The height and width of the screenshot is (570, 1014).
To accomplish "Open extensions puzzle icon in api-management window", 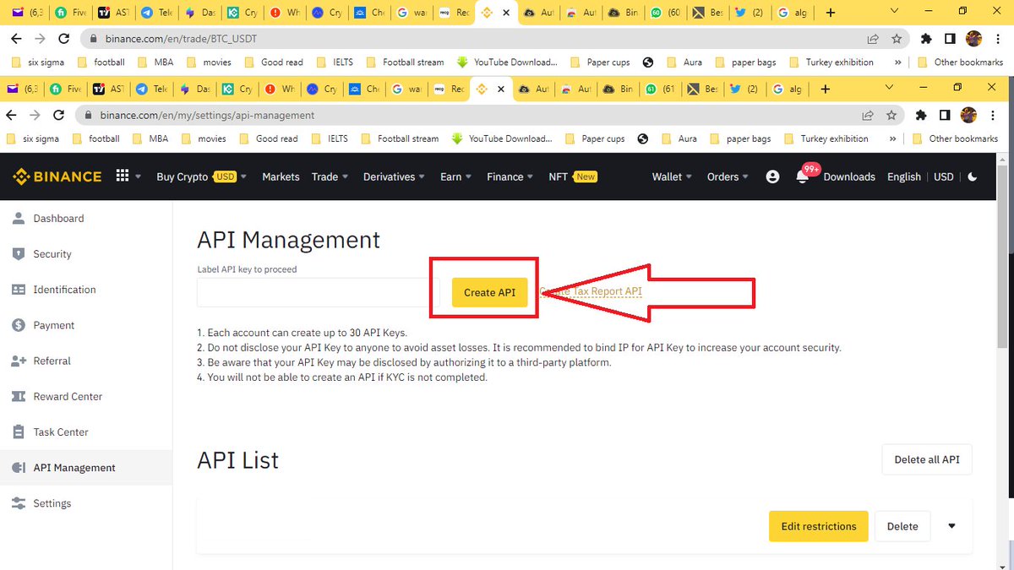I will (922, 115).
